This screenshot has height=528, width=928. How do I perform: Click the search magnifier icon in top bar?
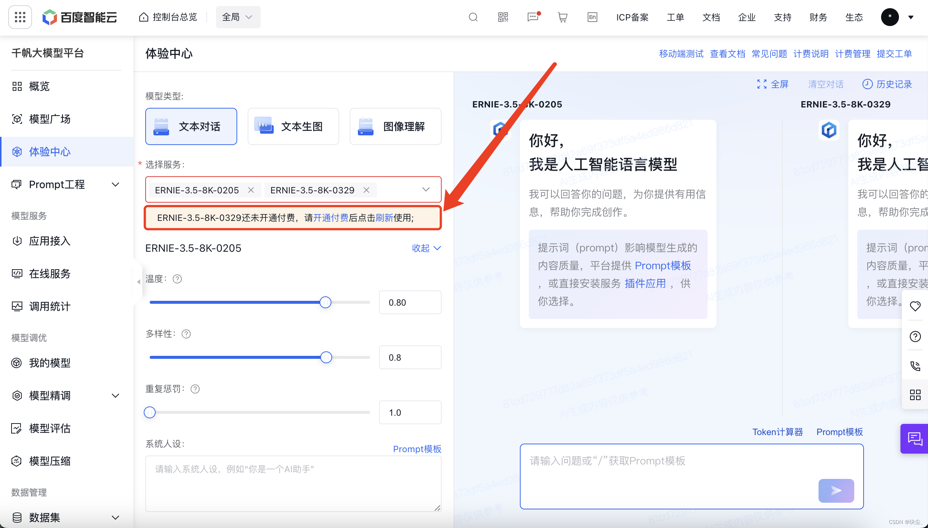coord(473,17)
